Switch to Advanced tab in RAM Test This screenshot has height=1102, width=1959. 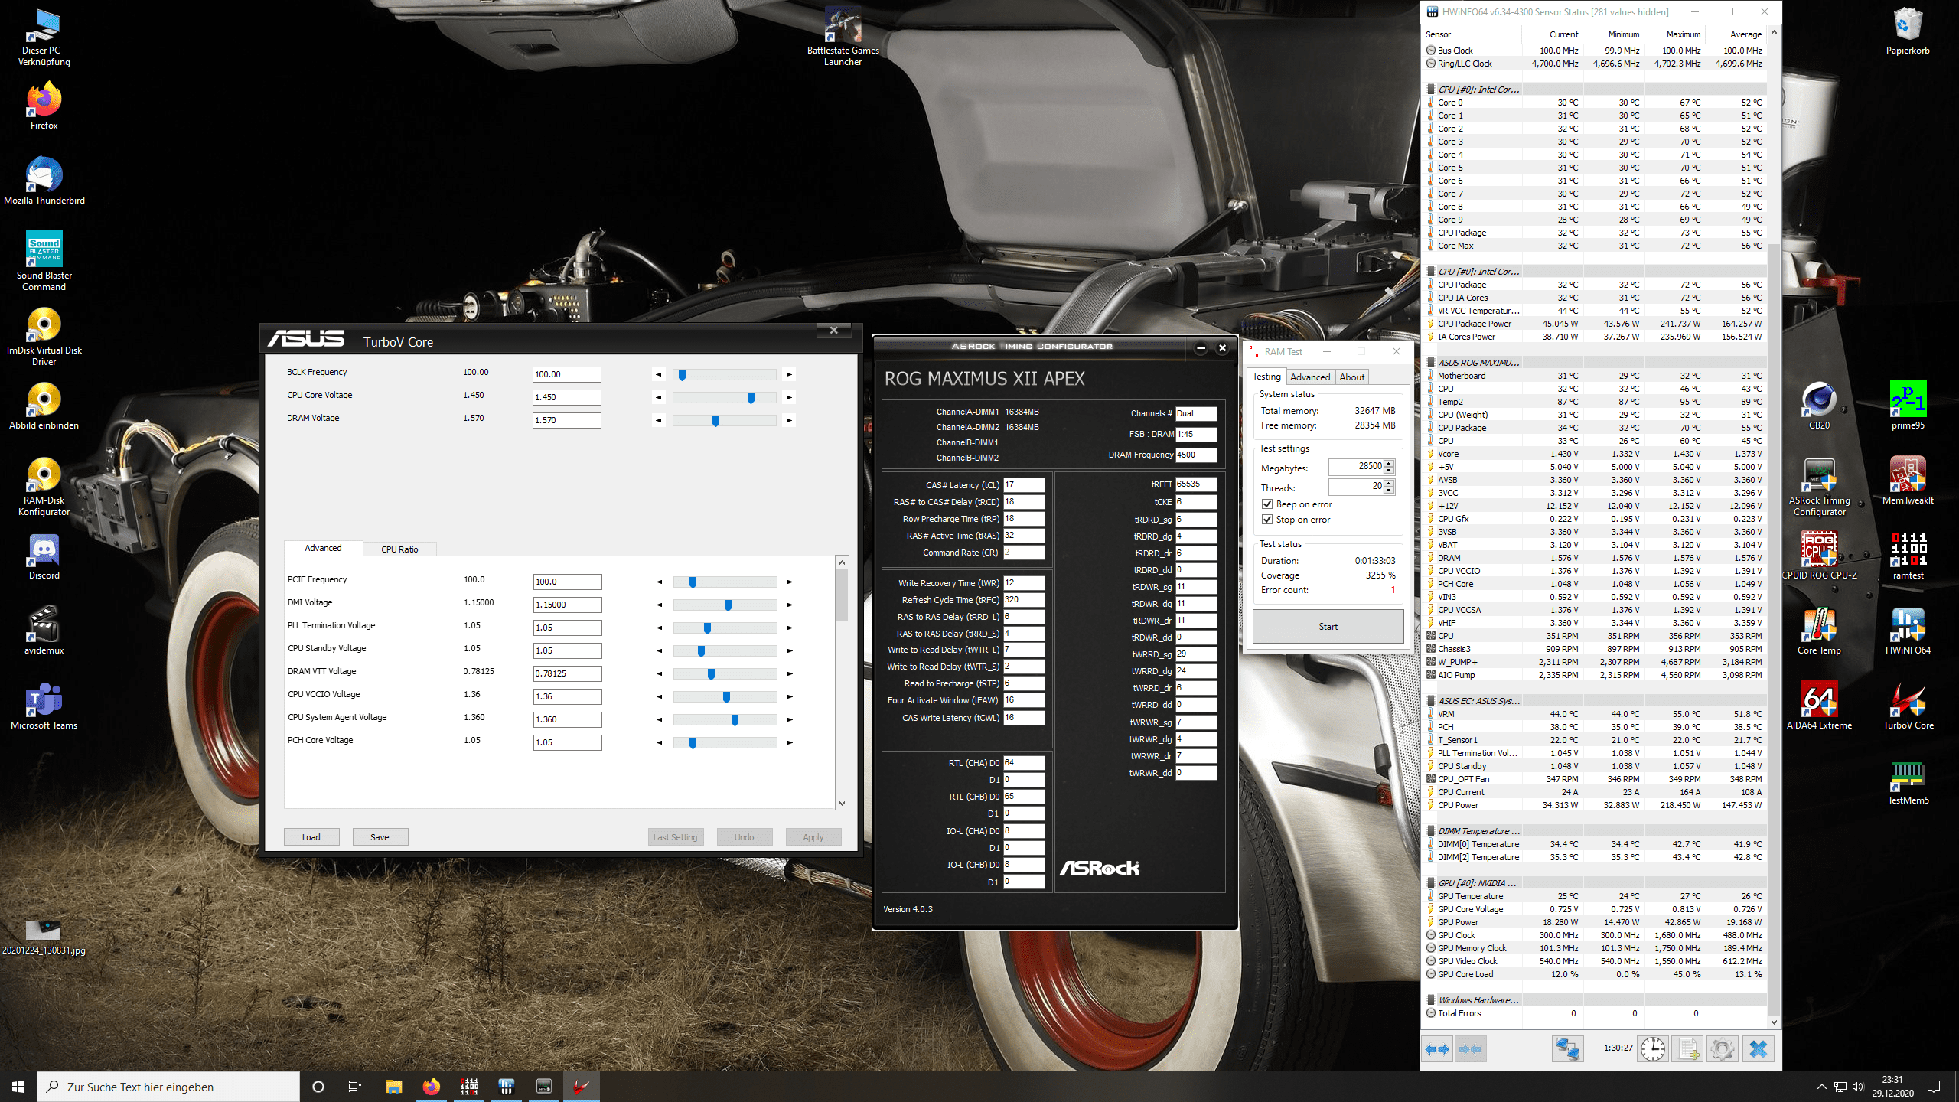click(1309, 377)
